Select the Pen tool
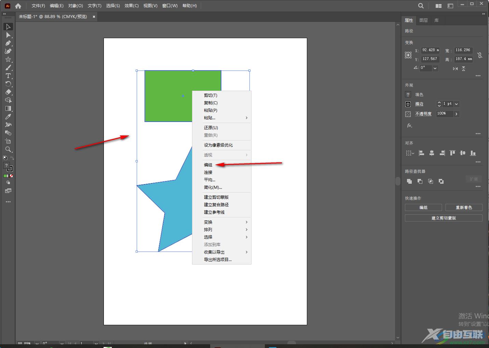489x348 pixels. (8, 43)
